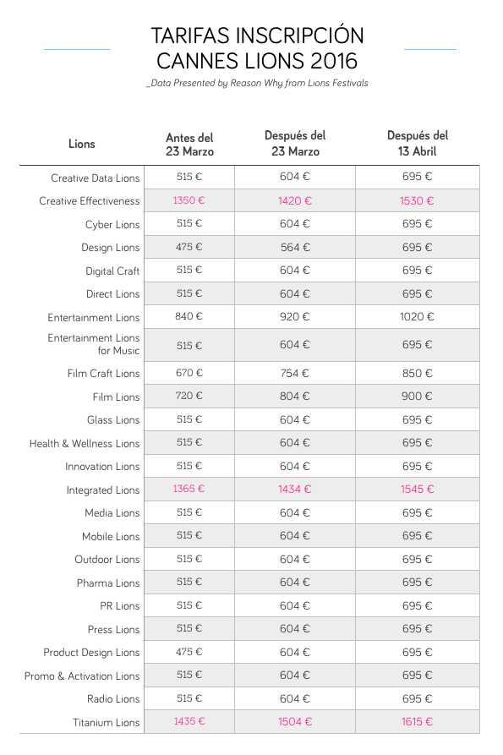This screenshot has width=503, height=755.
Task: Select the Product Design Lions label
Action: [91, 653]
